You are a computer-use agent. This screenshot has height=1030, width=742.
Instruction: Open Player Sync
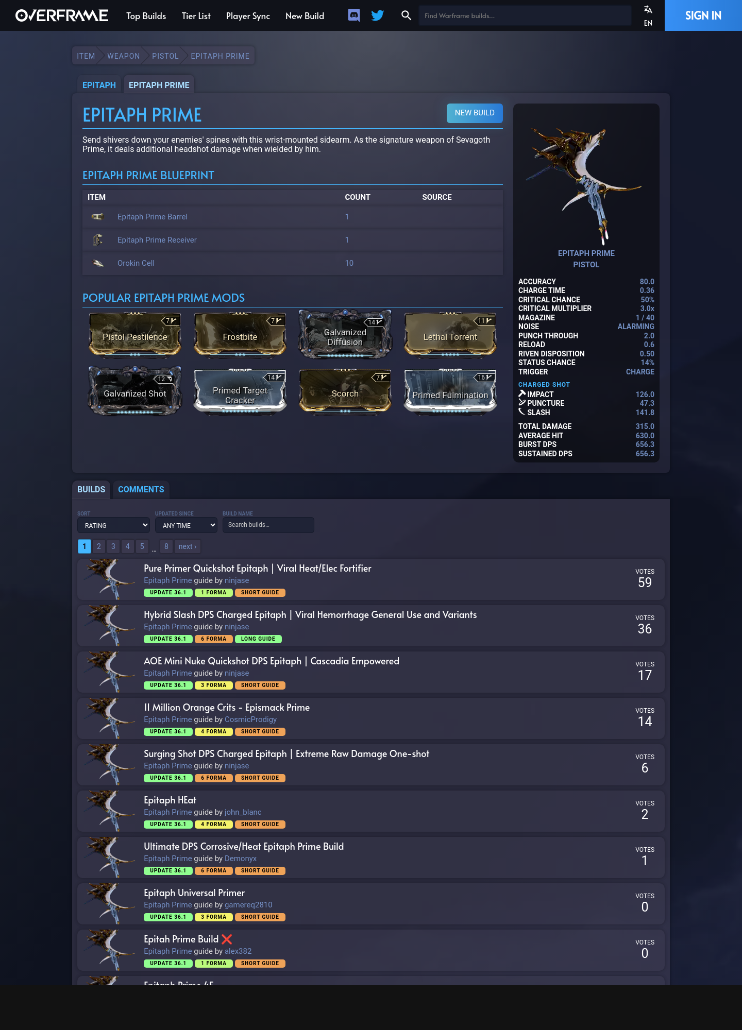point(248,16)
